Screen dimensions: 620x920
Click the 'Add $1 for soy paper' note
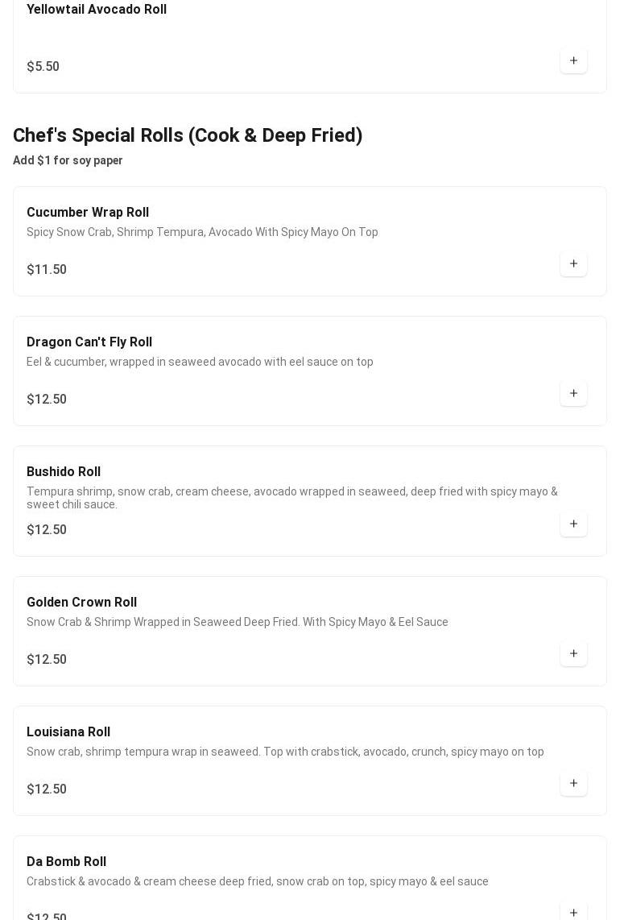click(x=68, y=160)
